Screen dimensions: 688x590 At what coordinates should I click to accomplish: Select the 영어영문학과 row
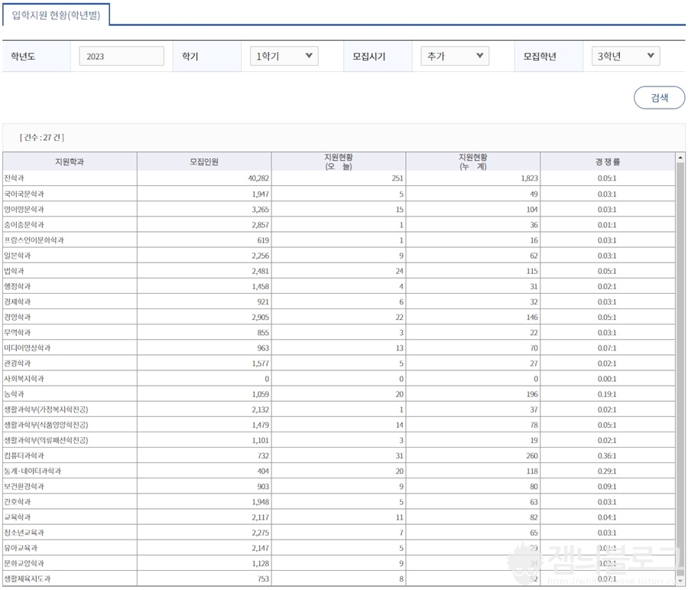click(339, 209)
